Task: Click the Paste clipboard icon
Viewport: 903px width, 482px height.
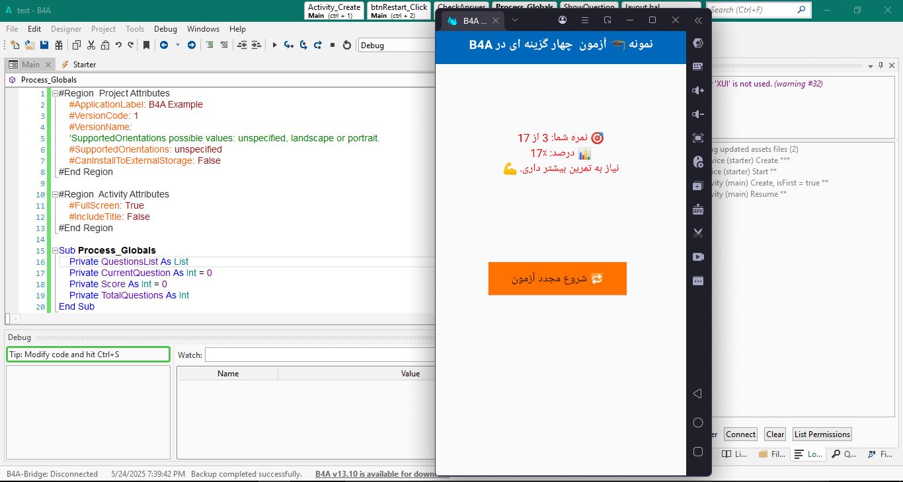Action: [104, 45]
